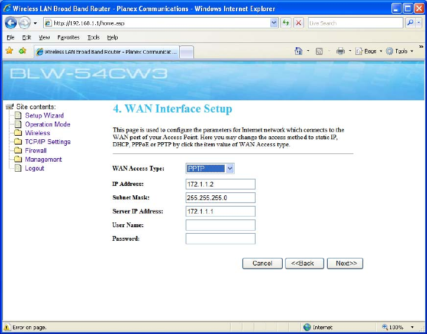Viewport: 427px width, 334px height.
Task: Click the Site contents root icon
Action: click(9, 107)
